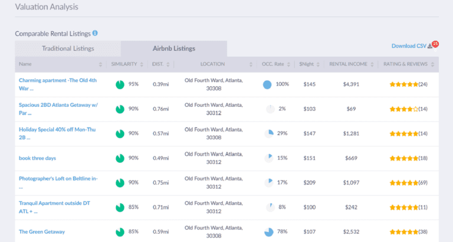Switch to the Traditional Listings tab
The height and width of the screenshot is (242, 453).
[67, 49]
